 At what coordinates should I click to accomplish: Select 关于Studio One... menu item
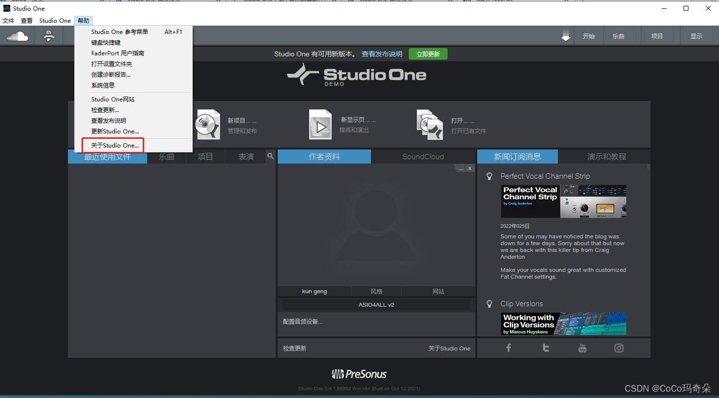tap(134, 145)
